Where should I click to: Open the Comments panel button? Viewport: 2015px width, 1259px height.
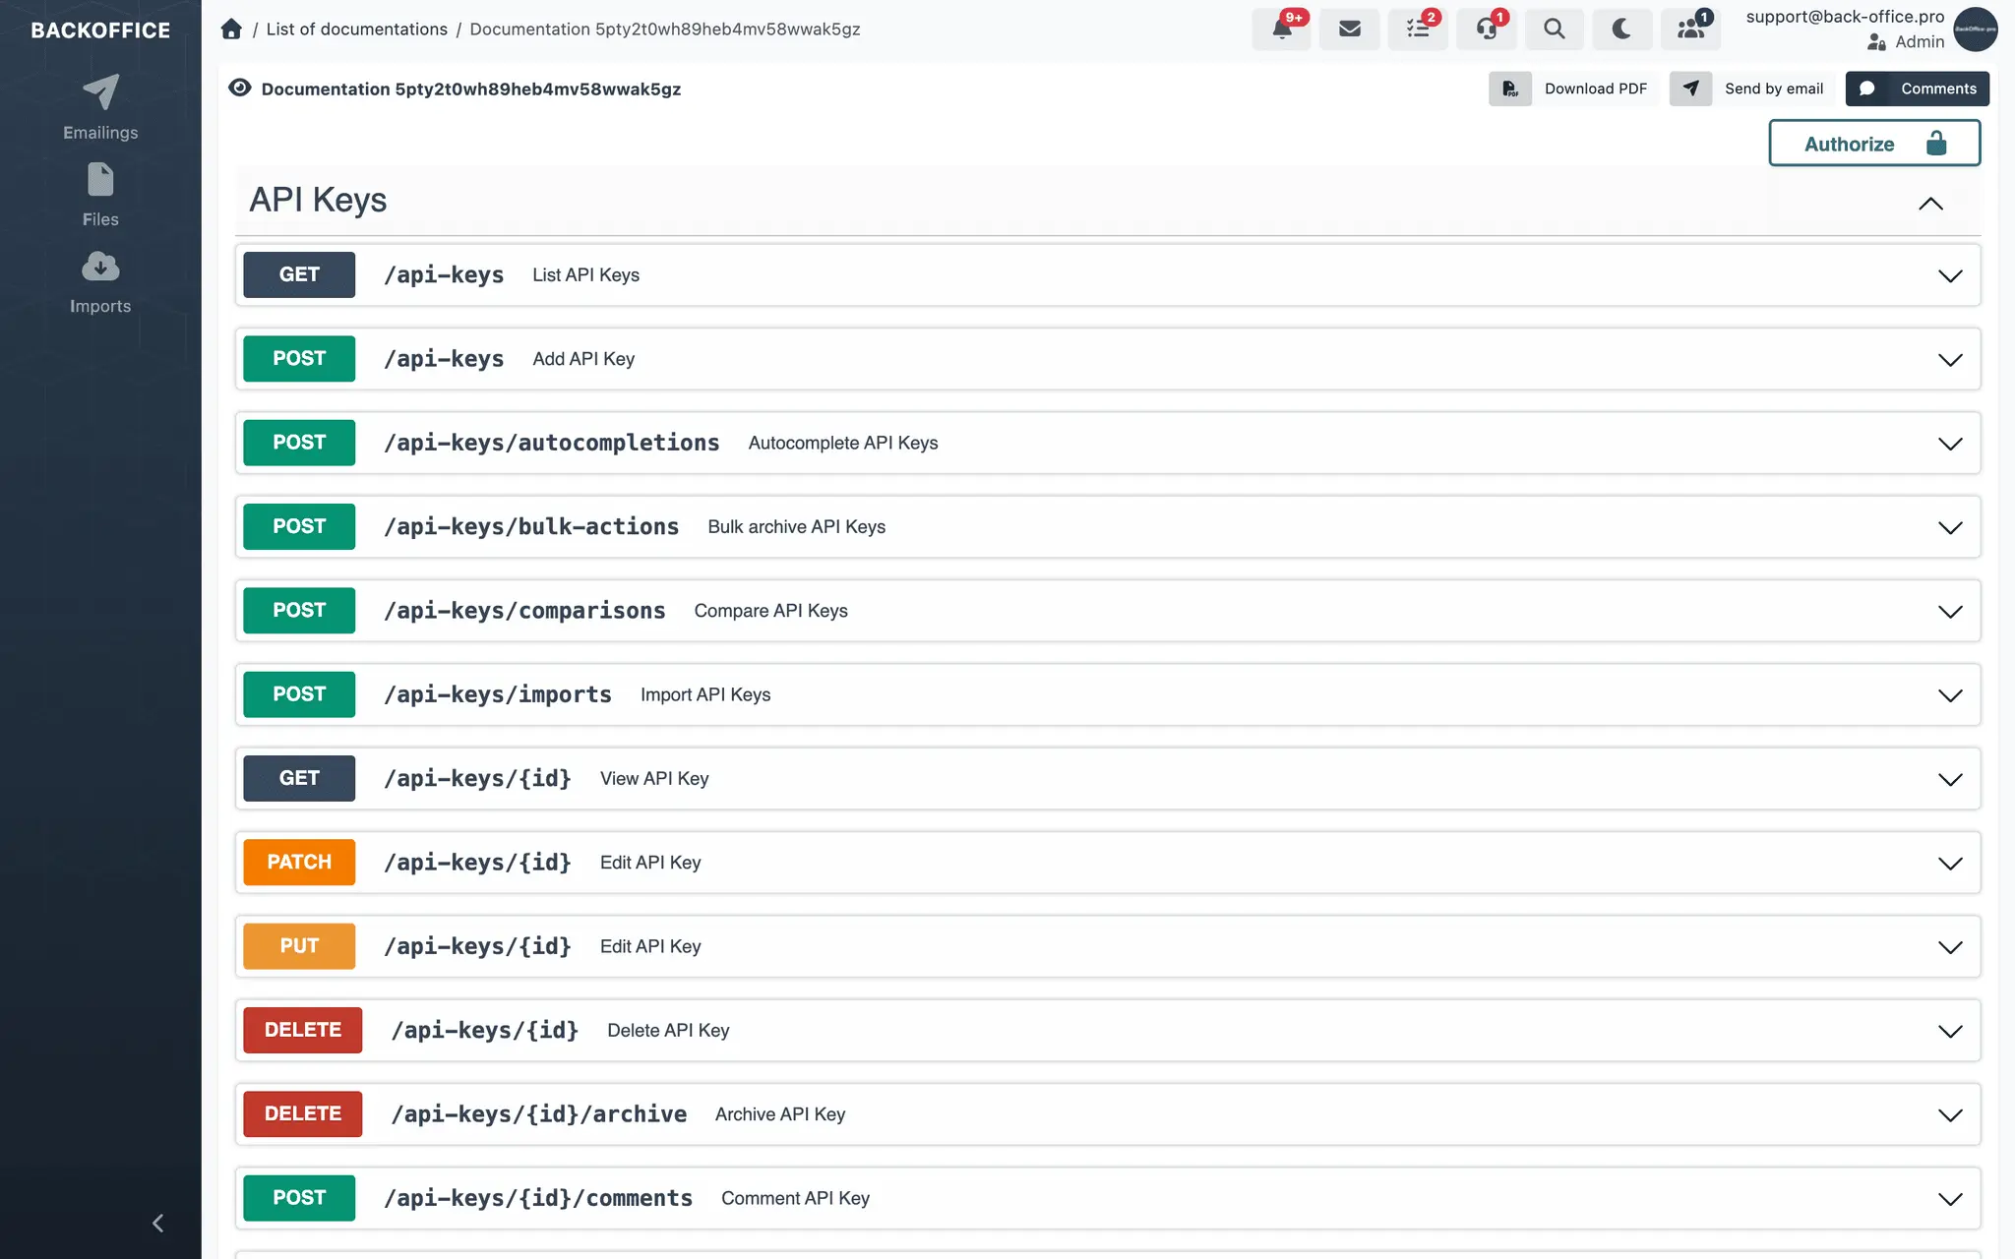[1917, 89]
